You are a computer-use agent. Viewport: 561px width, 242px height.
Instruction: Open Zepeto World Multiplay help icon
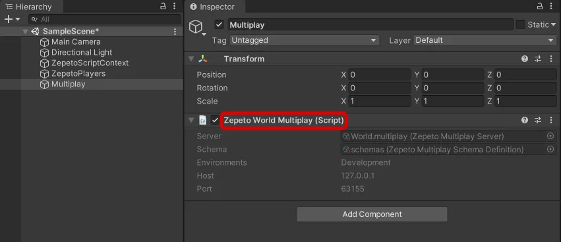pos(525,120)
